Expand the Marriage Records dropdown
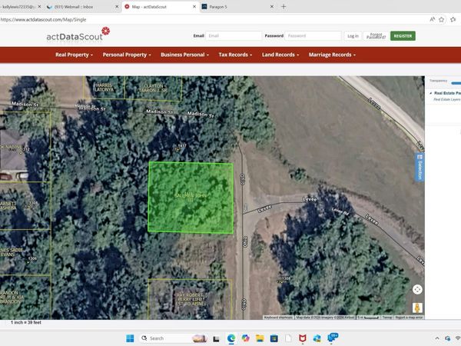The height and width of the screenshot is (346, 461). (332, 55)
